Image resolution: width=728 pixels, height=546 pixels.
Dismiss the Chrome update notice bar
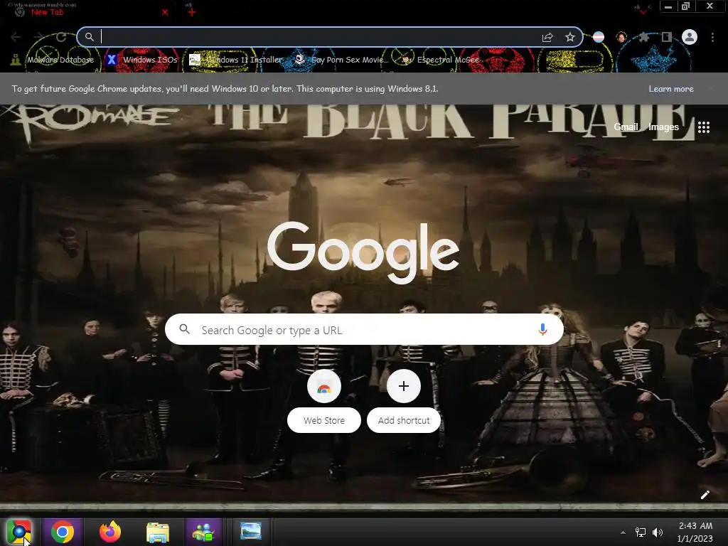pyautogui.click(x=711, y=89)
